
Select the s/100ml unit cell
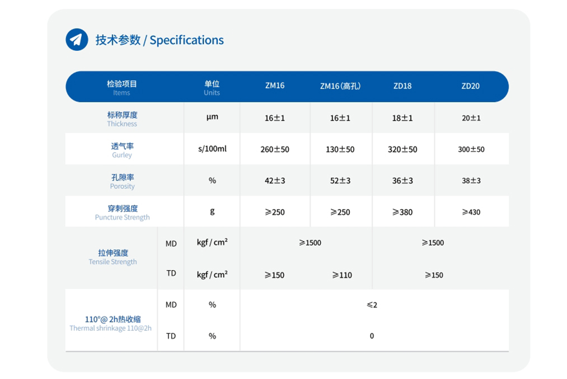click(x=212, y=149)
